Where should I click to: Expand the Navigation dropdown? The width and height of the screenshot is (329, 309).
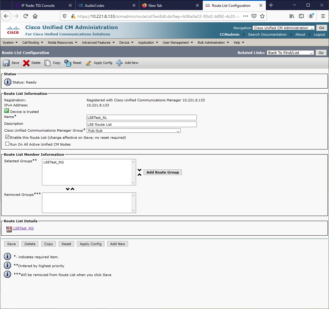pyautogui.click(x=284, y=28)
